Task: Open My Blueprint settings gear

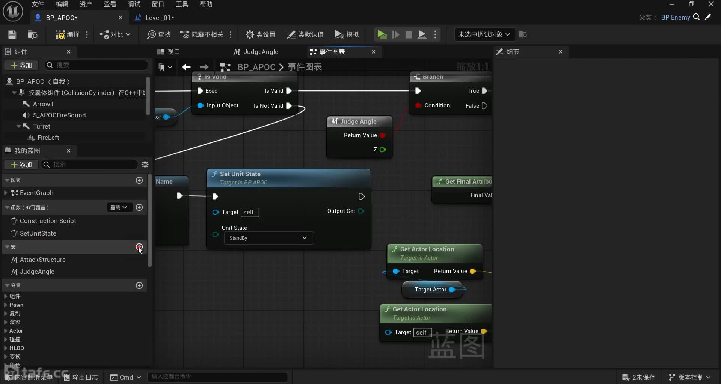Action: 145,165
